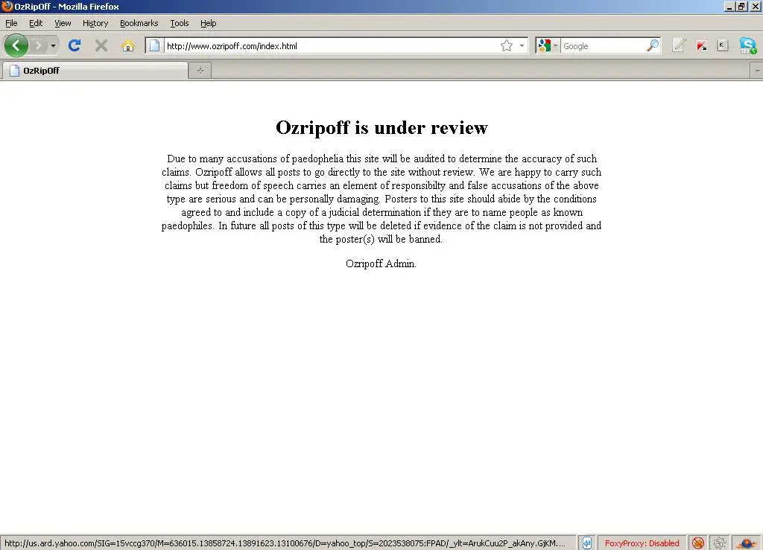Viewport: 763px width, 550px height.
Task: Restore down the Firefox window
Action: pos(741,6)
